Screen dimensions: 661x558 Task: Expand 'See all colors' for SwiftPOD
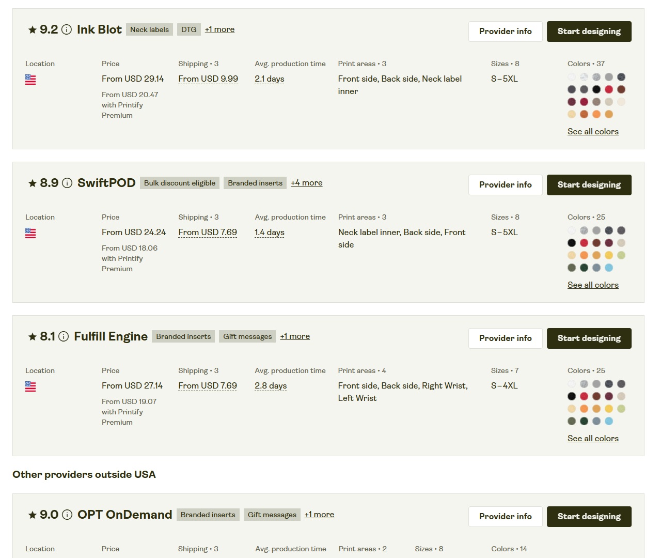tap(593, 285)
